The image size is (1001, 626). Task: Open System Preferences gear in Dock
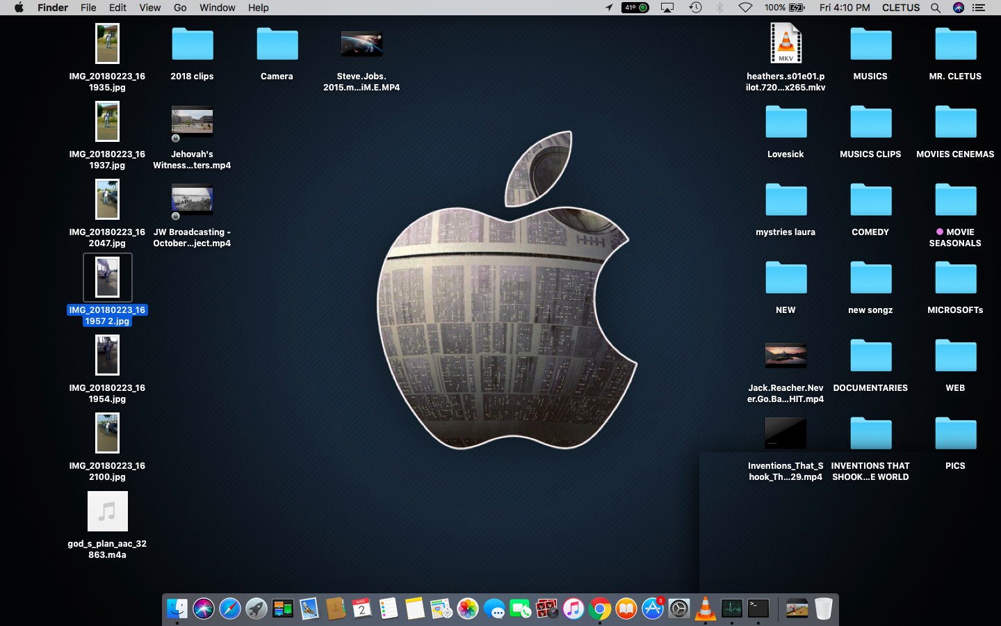679,609
